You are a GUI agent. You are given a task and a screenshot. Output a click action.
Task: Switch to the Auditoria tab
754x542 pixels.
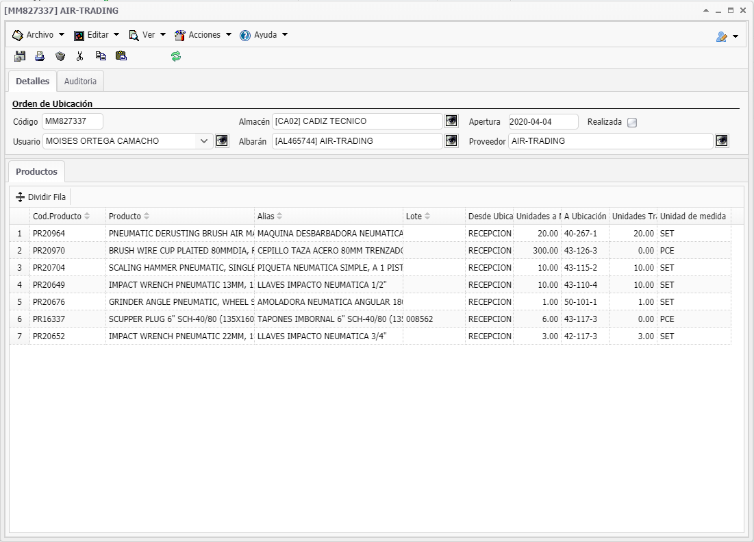coord(80,82)
